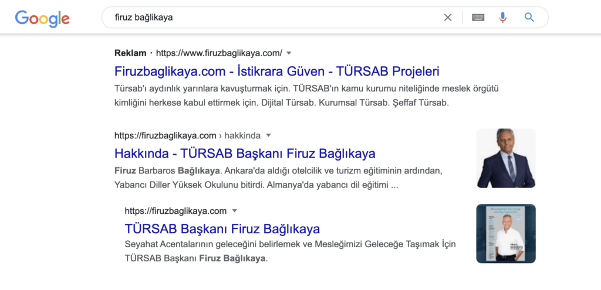The width and height of the screenshot is (601, 290).
Task: Open Hakkında - TÜRSAB Başkanı Firuz Bağlıkaya
Action: [x=245, y=153]
